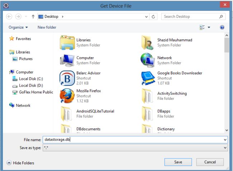
Task: Click the Cancel button
Action: pos(210,162)
